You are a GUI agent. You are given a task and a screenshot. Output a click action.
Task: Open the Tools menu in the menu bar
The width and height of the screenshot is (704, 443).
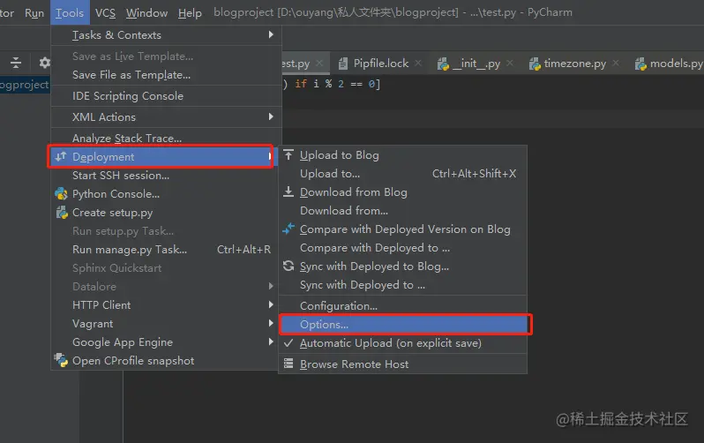pyautogui.click(x=70, y=13)
